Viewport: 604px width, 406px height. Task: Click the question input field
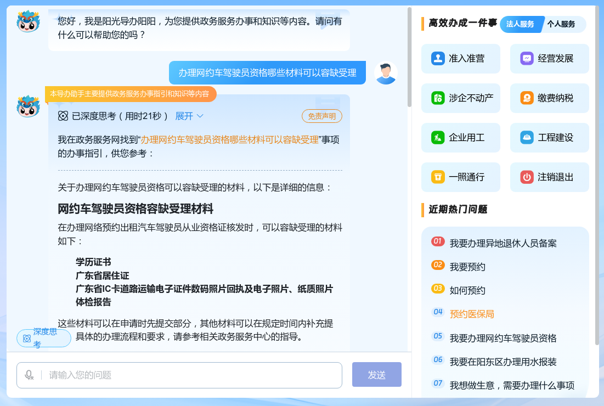pyautogui.click(x=181, y=375)
